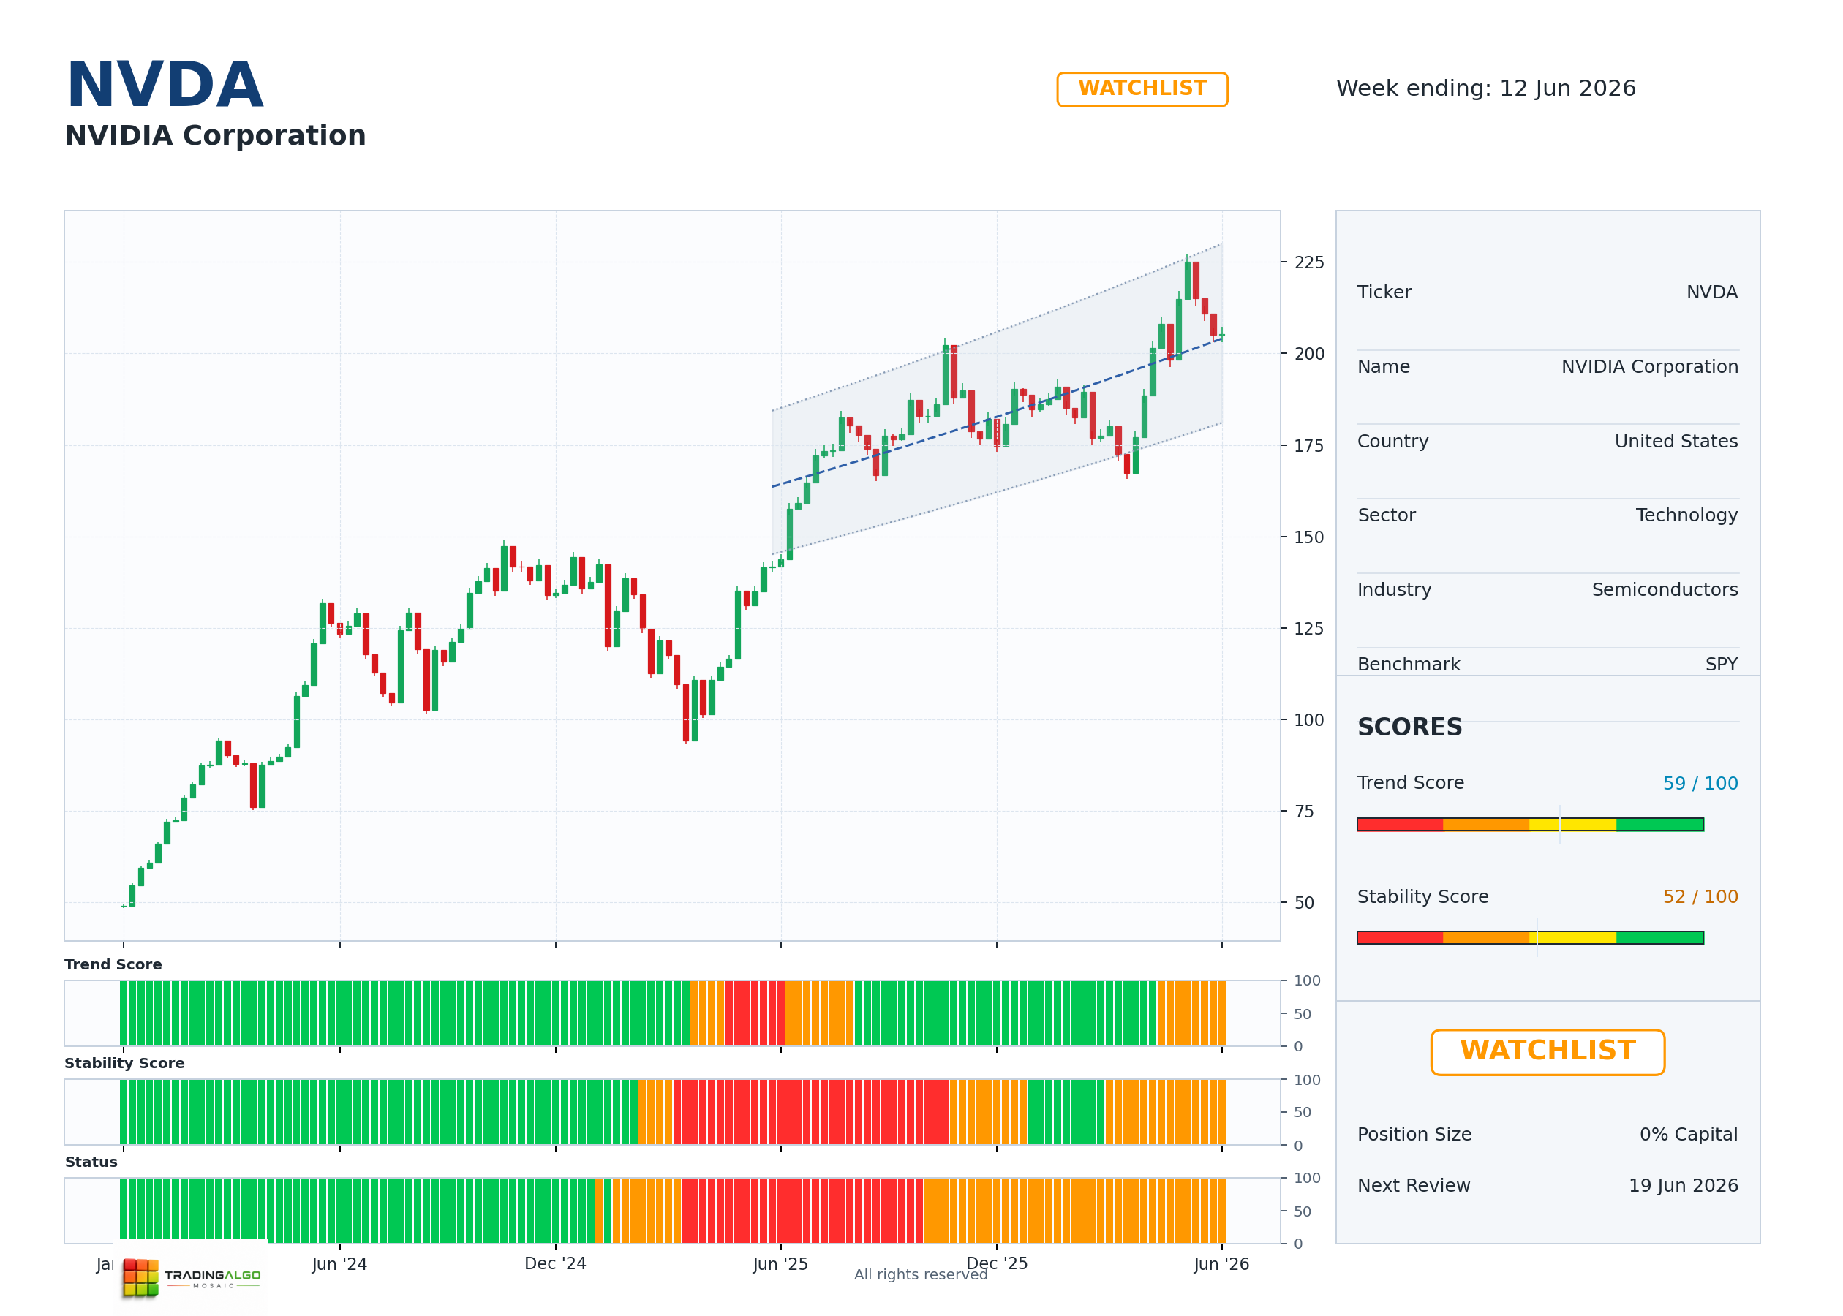1843x1316 pixels.
Task: Click the Trend Score value 59 / 100
Action: (x=1700, y=784)
